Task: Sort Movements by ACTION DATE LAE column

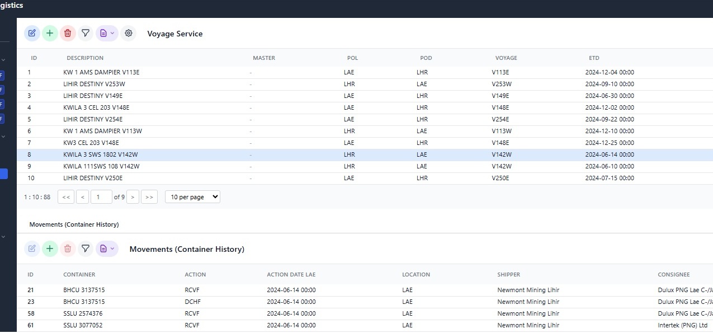Action: click(291, 275)
